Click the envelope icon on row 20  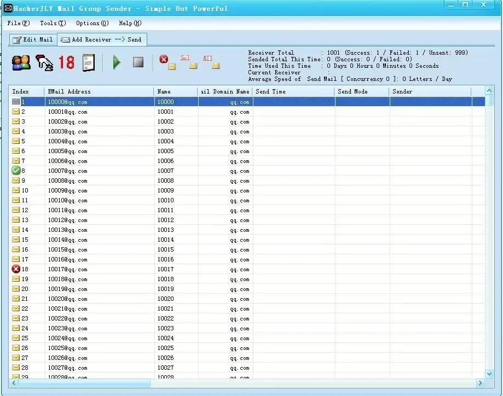click(16, 289)
